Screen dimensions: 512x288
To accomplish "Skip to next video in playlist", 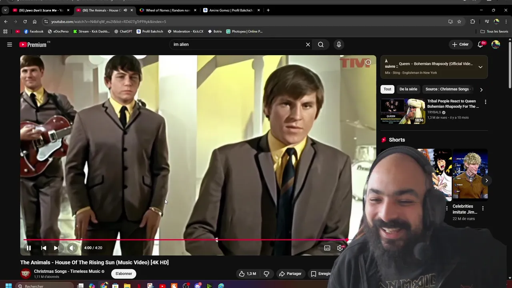I will point(56,248).
